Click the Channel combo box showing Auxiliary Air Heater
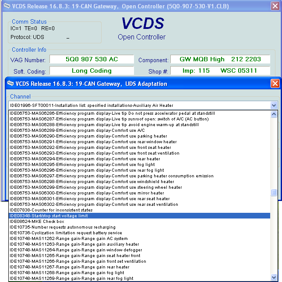The height and width of the screenshot is (282, 282). [x=143, y=105]
